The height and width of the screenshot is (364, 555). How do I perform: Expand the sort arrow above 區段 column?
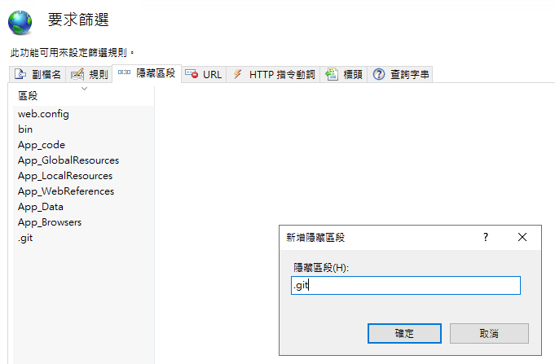(x=84, y=88)
